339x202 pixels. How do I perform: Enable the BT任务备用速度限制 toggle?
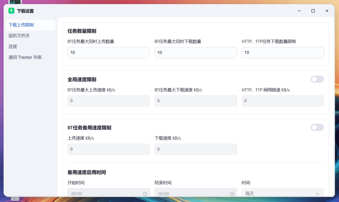(317, 127)
